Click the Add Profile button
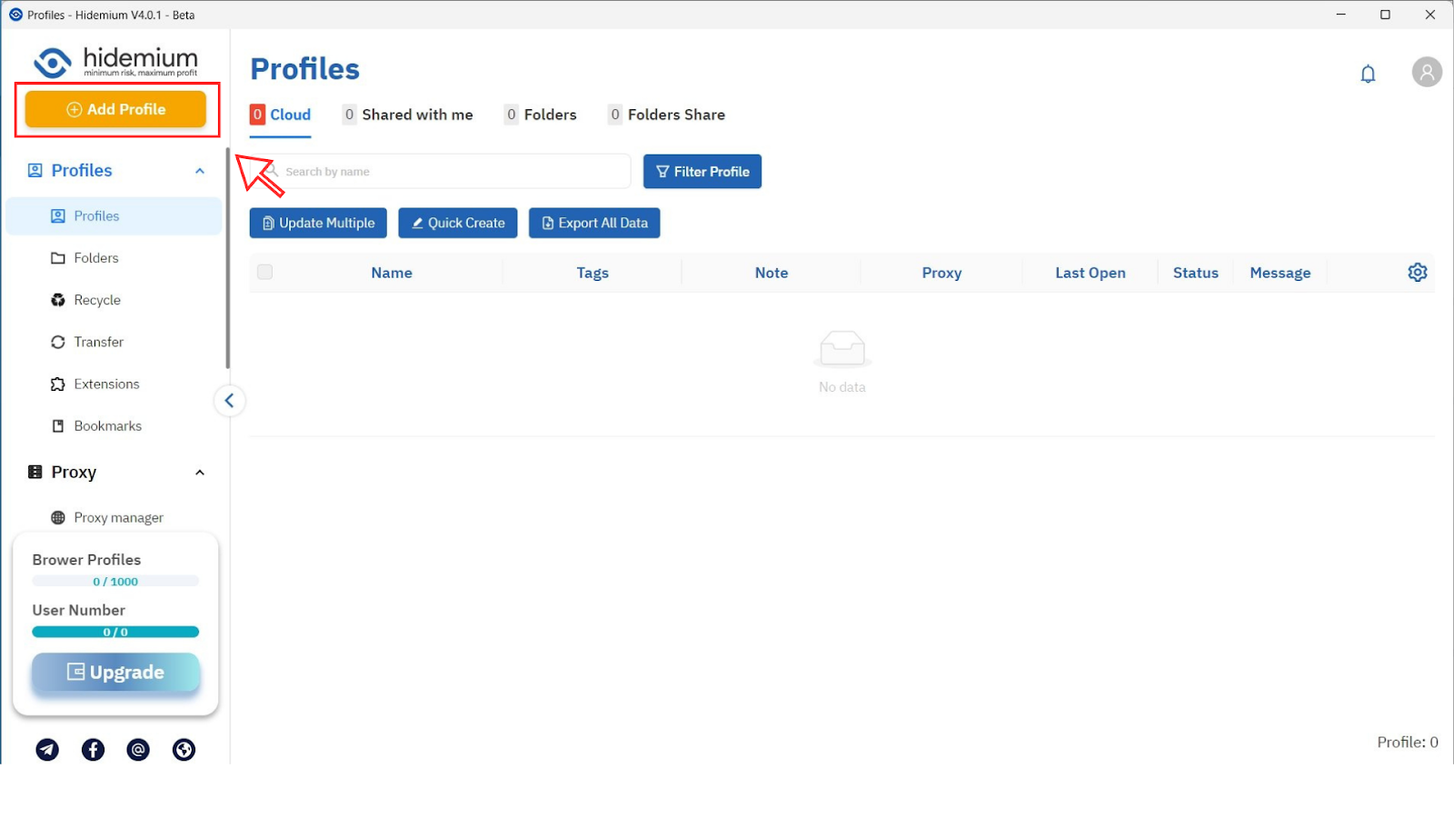Screen dimensions: 1454x818 point(115,109)
